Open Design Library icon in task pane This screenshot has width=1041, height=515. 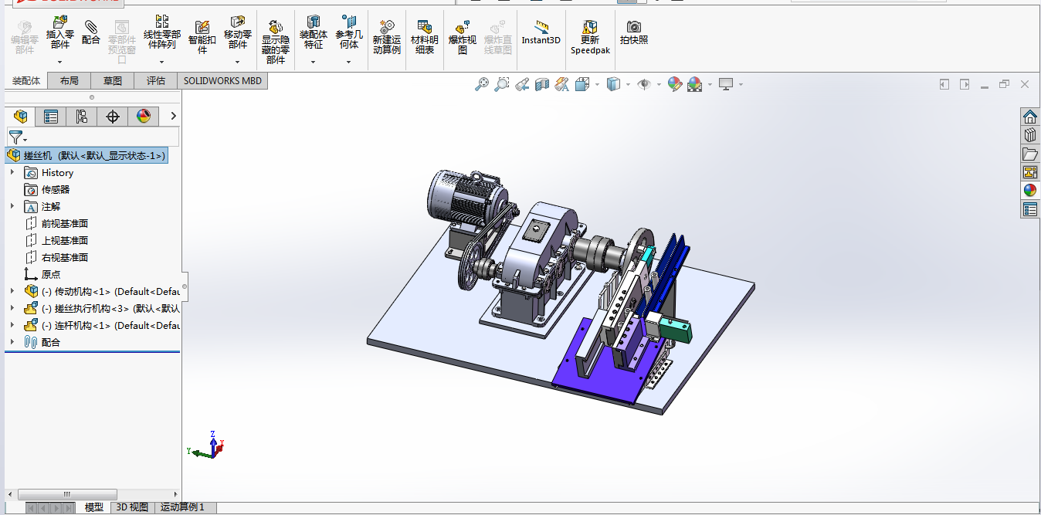1030,135
